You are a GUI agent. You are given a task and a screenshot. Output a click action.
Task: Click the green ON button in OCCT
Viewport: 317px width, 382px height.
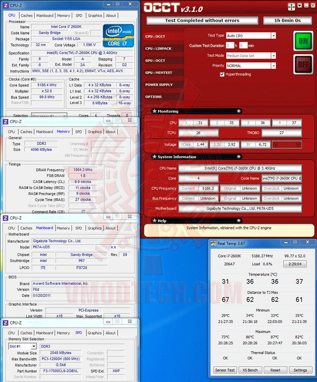click(303, 41)
